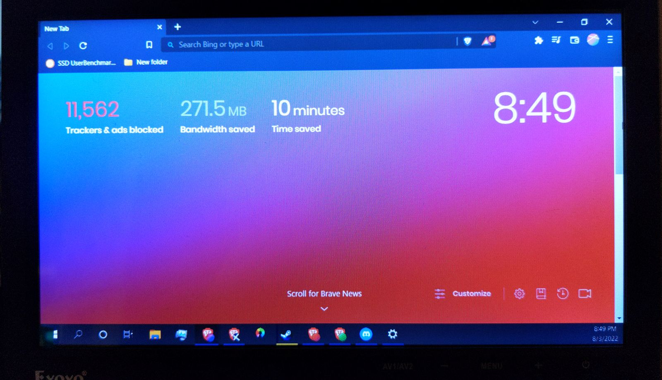Screen dimensions: 662x380
Task: Click the Time saved label
Action: [296, 129]
